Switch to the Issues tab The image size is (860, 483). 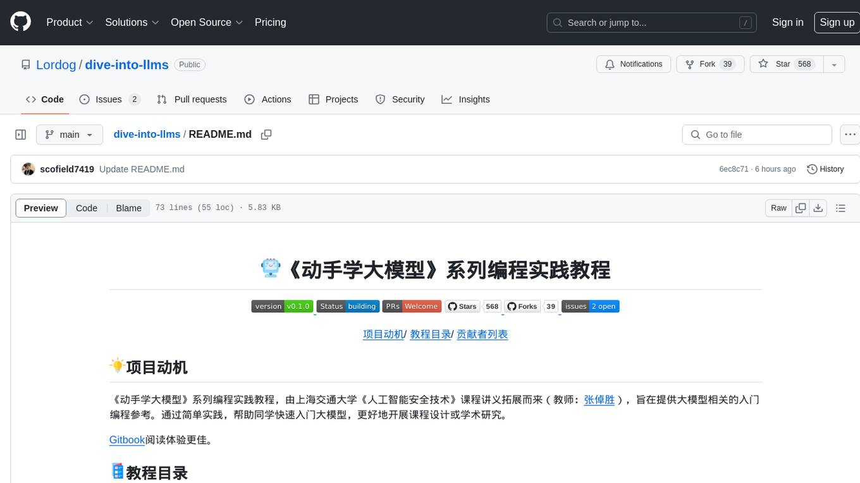point(109,99)
